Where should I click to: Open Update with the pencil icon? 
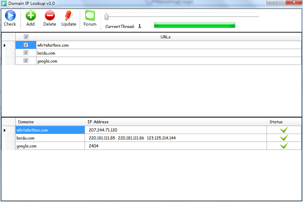click(68, 16)
